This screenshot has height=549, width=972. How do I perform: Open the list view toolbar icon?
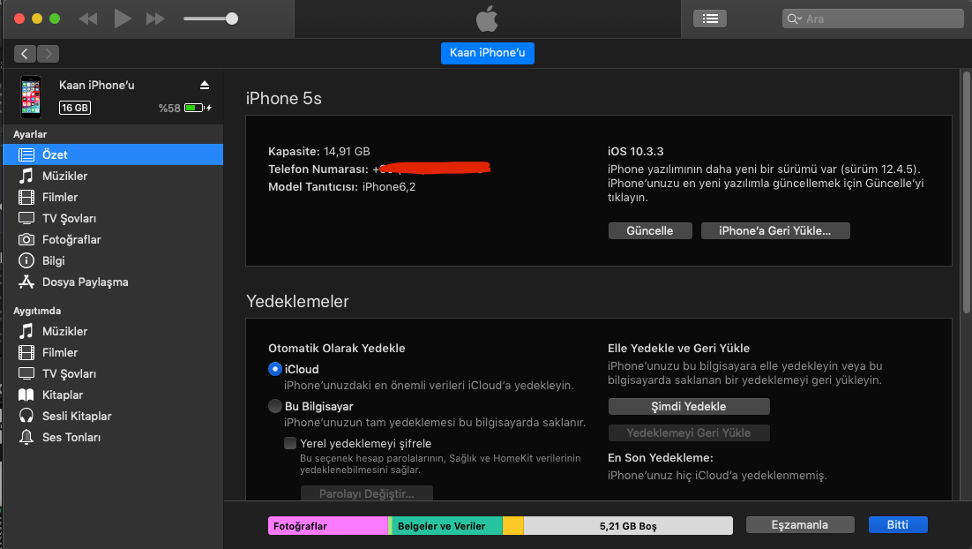point(710,19)
